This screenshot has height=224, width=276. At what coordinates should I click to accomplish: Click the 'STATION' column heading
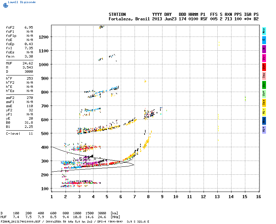(117, 14)
